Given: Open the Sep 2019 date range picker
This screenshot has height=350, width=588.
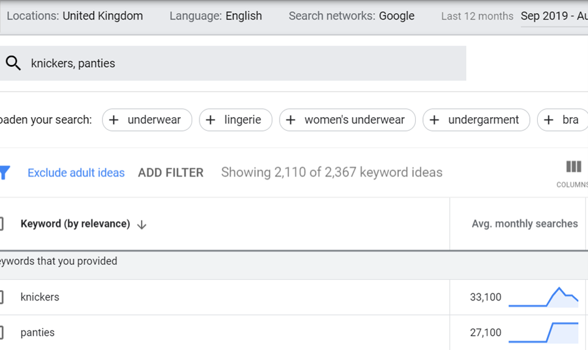Looking at the screenshot, I should [x=554, y=16].
